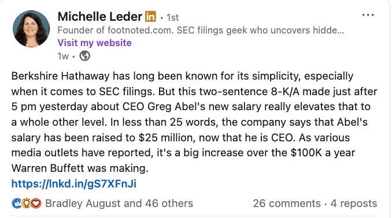The width and height of the screenshot is (392, 218).
Task: Click the lightbulb Insightful reaction icon
Action: [x=26, y=203]
